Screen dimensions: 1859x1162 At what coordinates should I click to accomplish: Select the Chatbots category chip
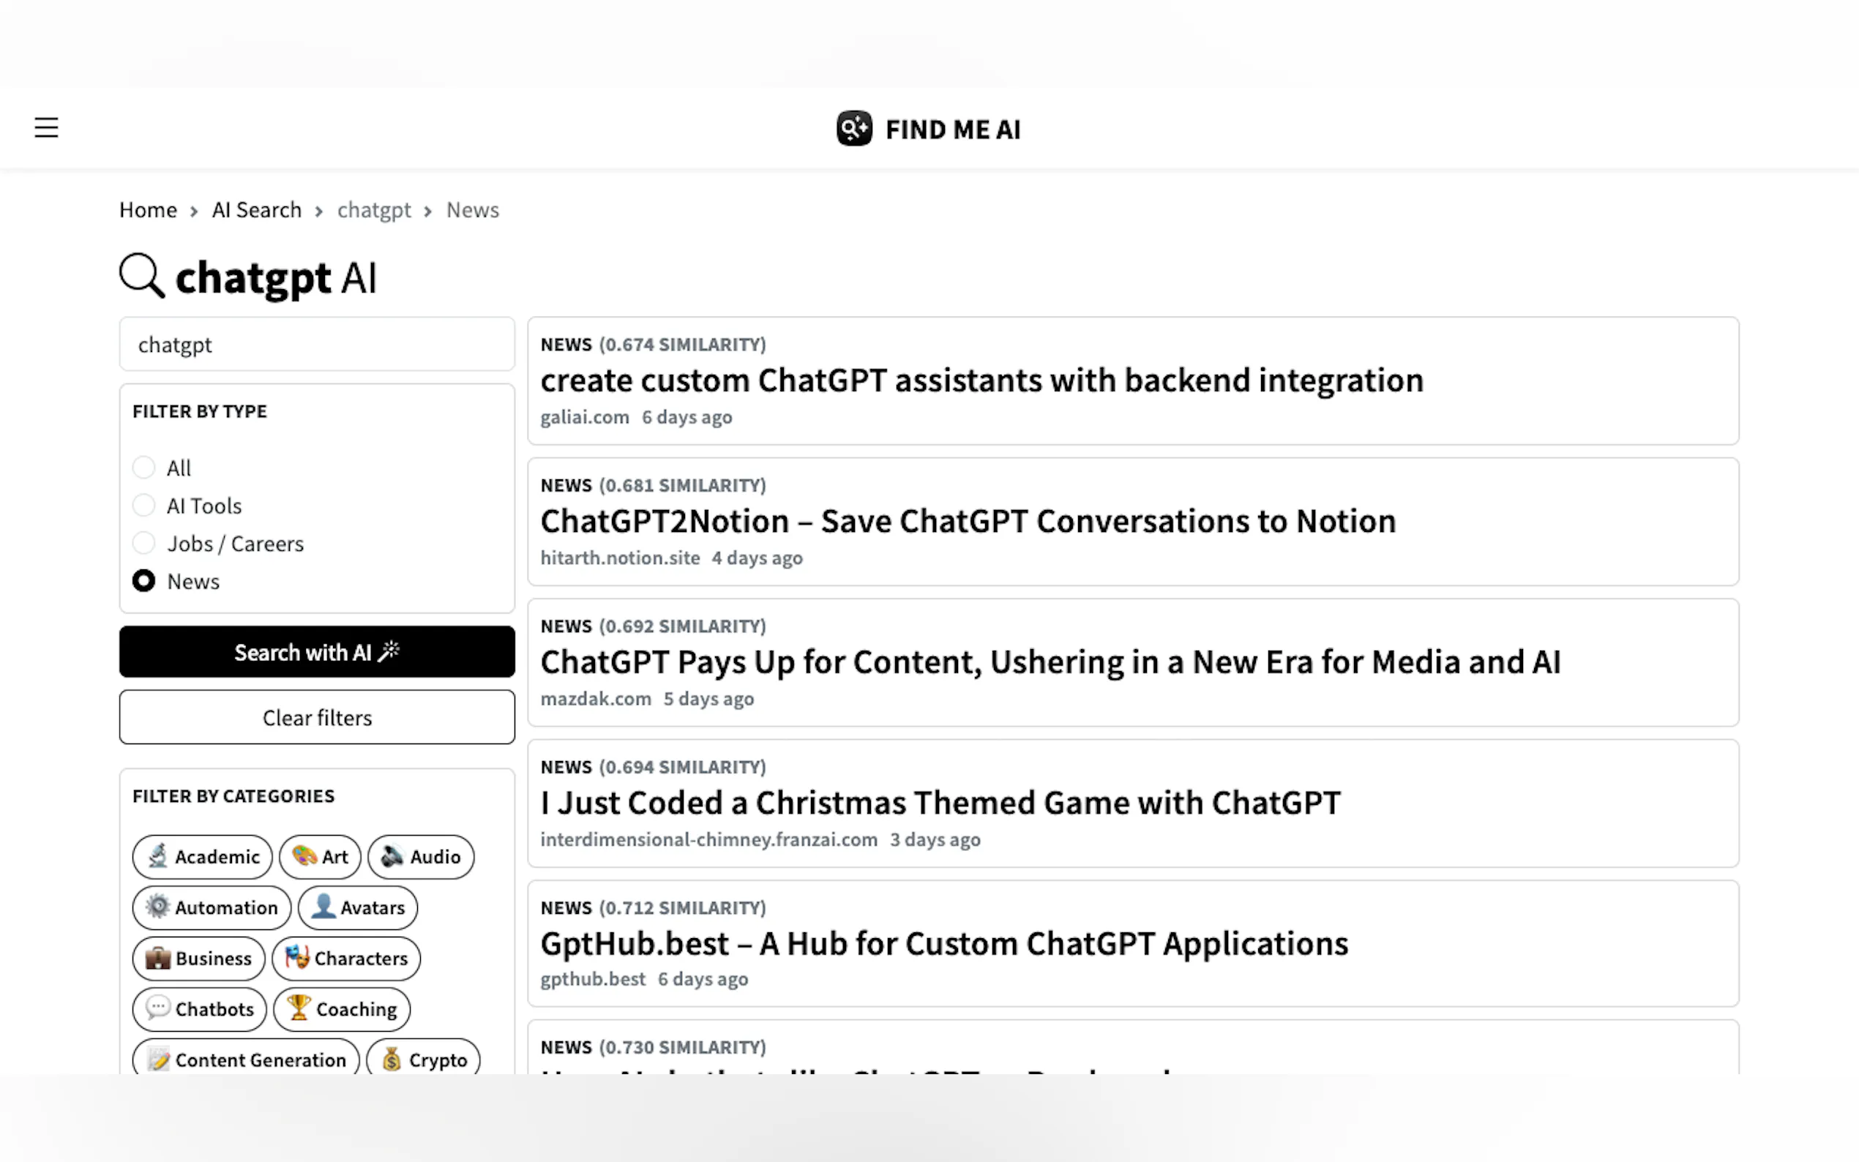tap(199, 1009)
